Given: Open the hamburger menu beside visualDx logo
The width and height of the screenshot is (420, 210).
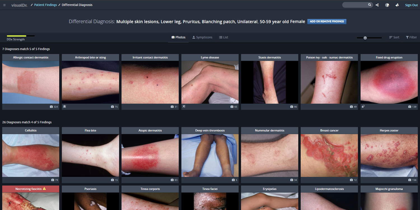Looking at the screenshot, I should point(4,5).
